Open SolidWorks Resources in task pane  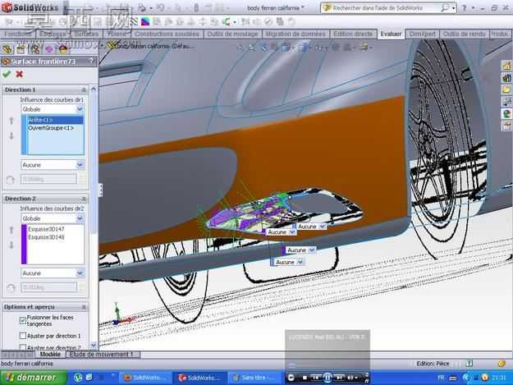pyautogui.click(x=506, y=66)
